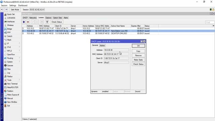This screenshot has width=215, height=121.
Task: Click Remove in DHCP Lease dialog
Action: (x=138, y=55)
